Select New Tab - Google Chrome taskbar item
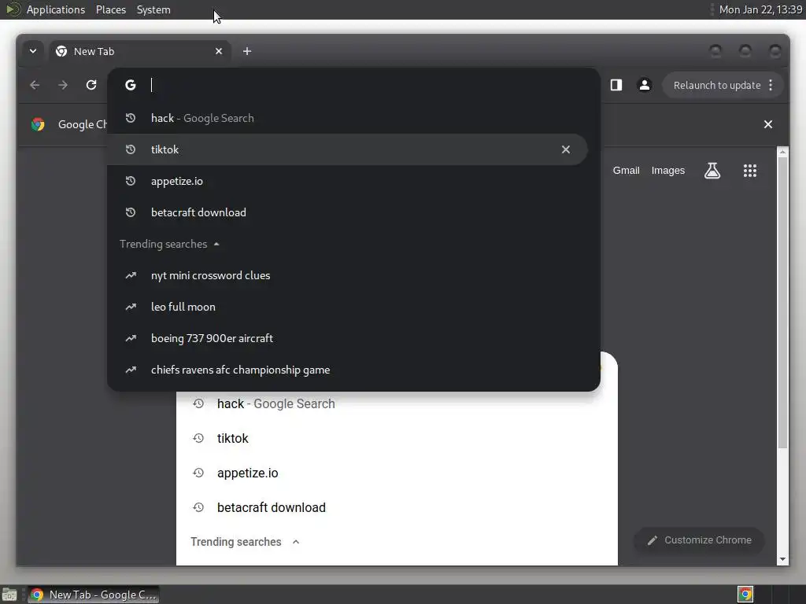This screenshot has width=806, height=604. point(93,595)
